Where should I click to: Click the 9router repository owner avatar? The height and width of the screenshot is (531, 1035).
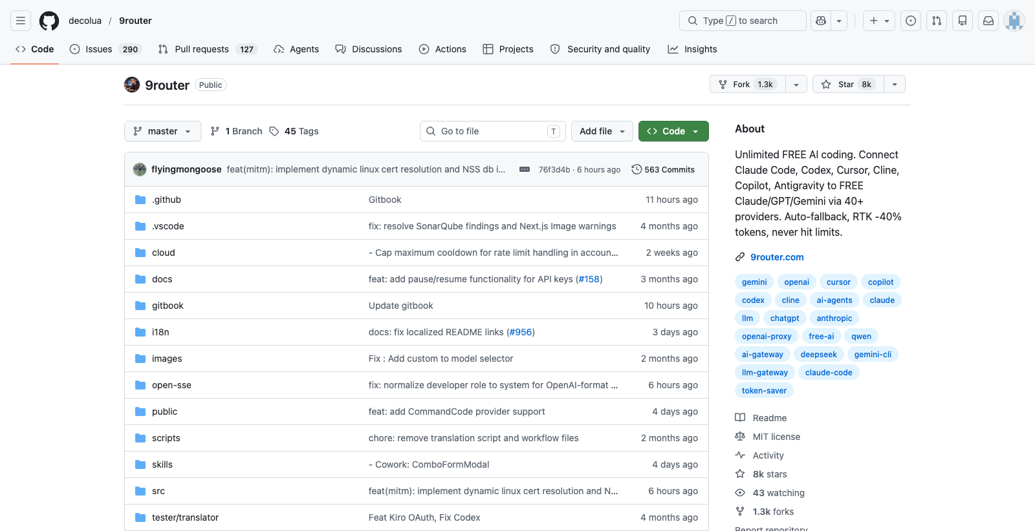(x=132, y=85)
